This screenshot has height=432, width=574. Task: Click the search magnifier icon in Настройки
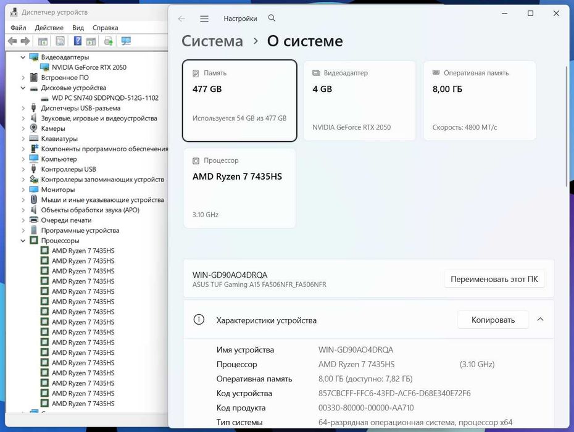(272, 18)
